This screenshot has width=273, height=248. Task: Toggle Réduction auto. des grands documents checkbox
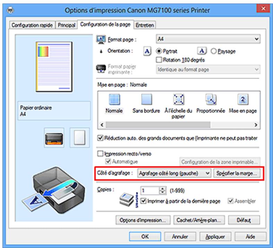[x=100, y=138]
